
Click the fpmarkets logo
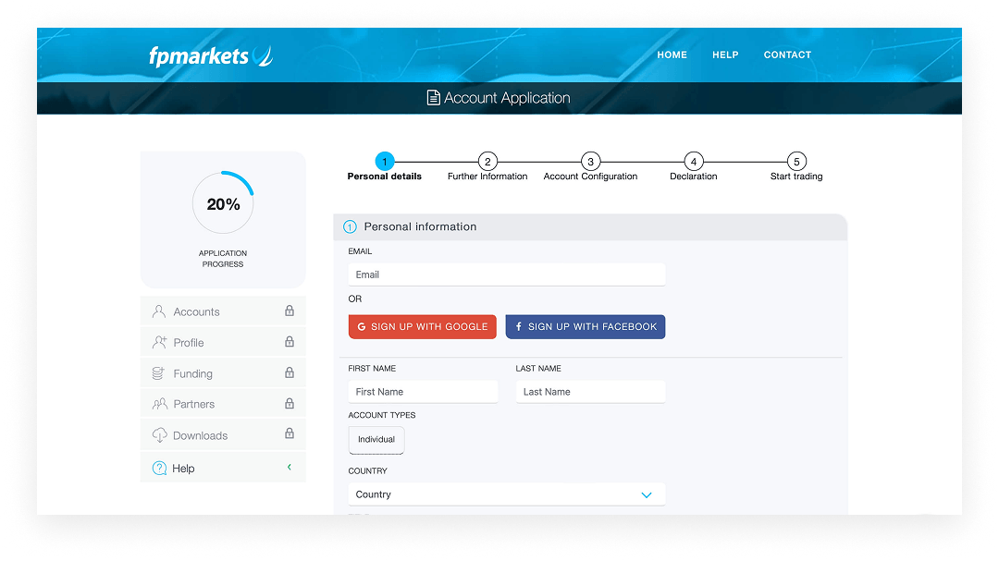pyautogui.click(x=211, y=55)
